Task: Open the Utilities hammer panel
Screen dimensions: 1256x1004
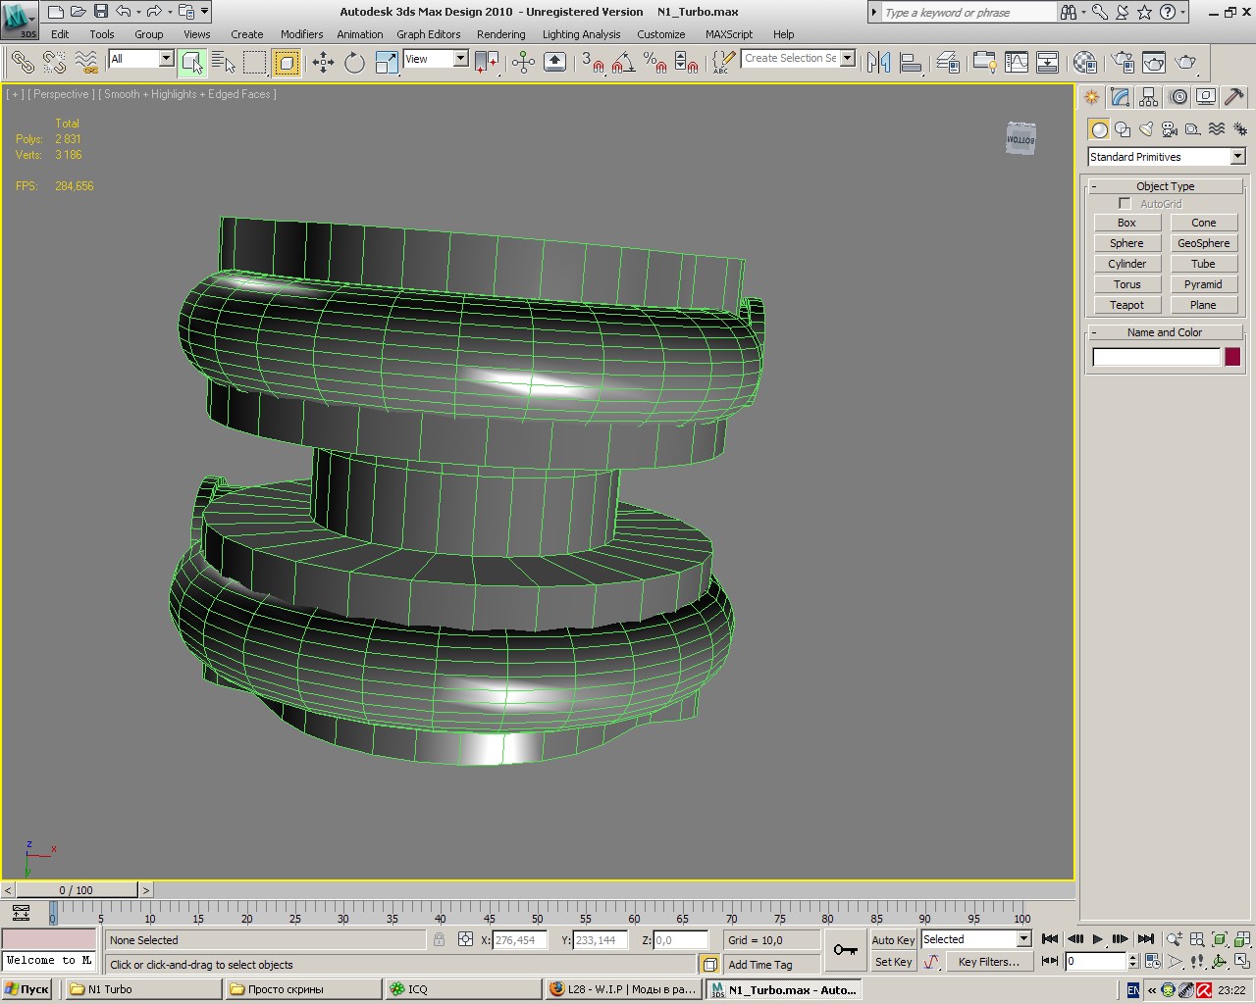Action: [x=1234, y=97]
